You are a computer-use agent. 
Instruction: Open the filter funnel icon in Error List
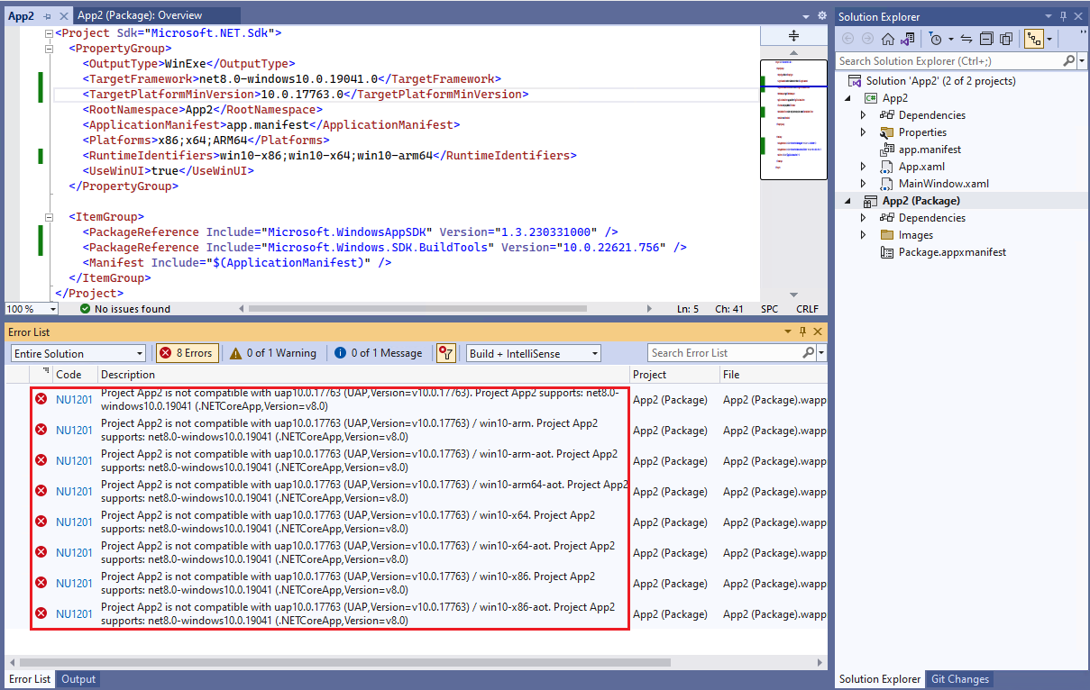click(445, 352)
